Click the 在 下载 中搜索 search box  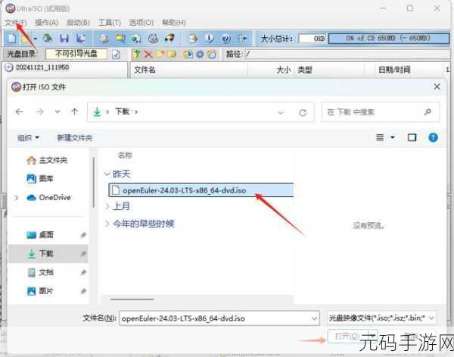[380, 112]
